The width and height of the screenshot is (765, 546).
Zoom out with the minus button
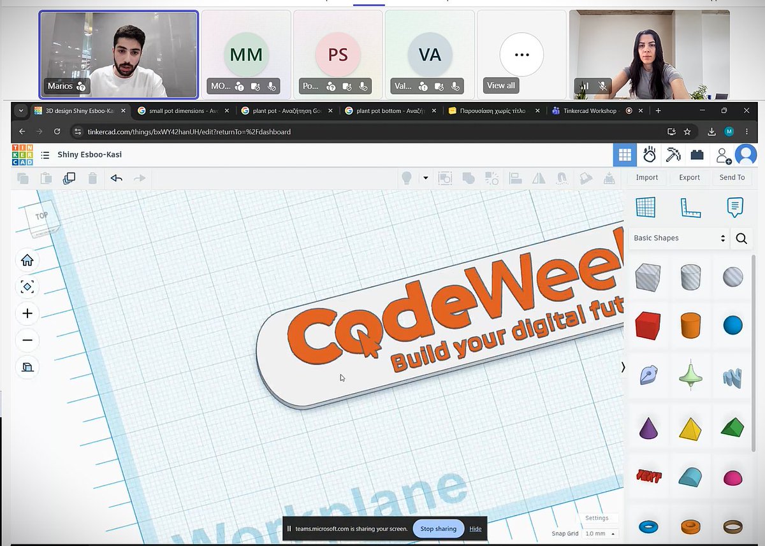[x=27, y=340]
